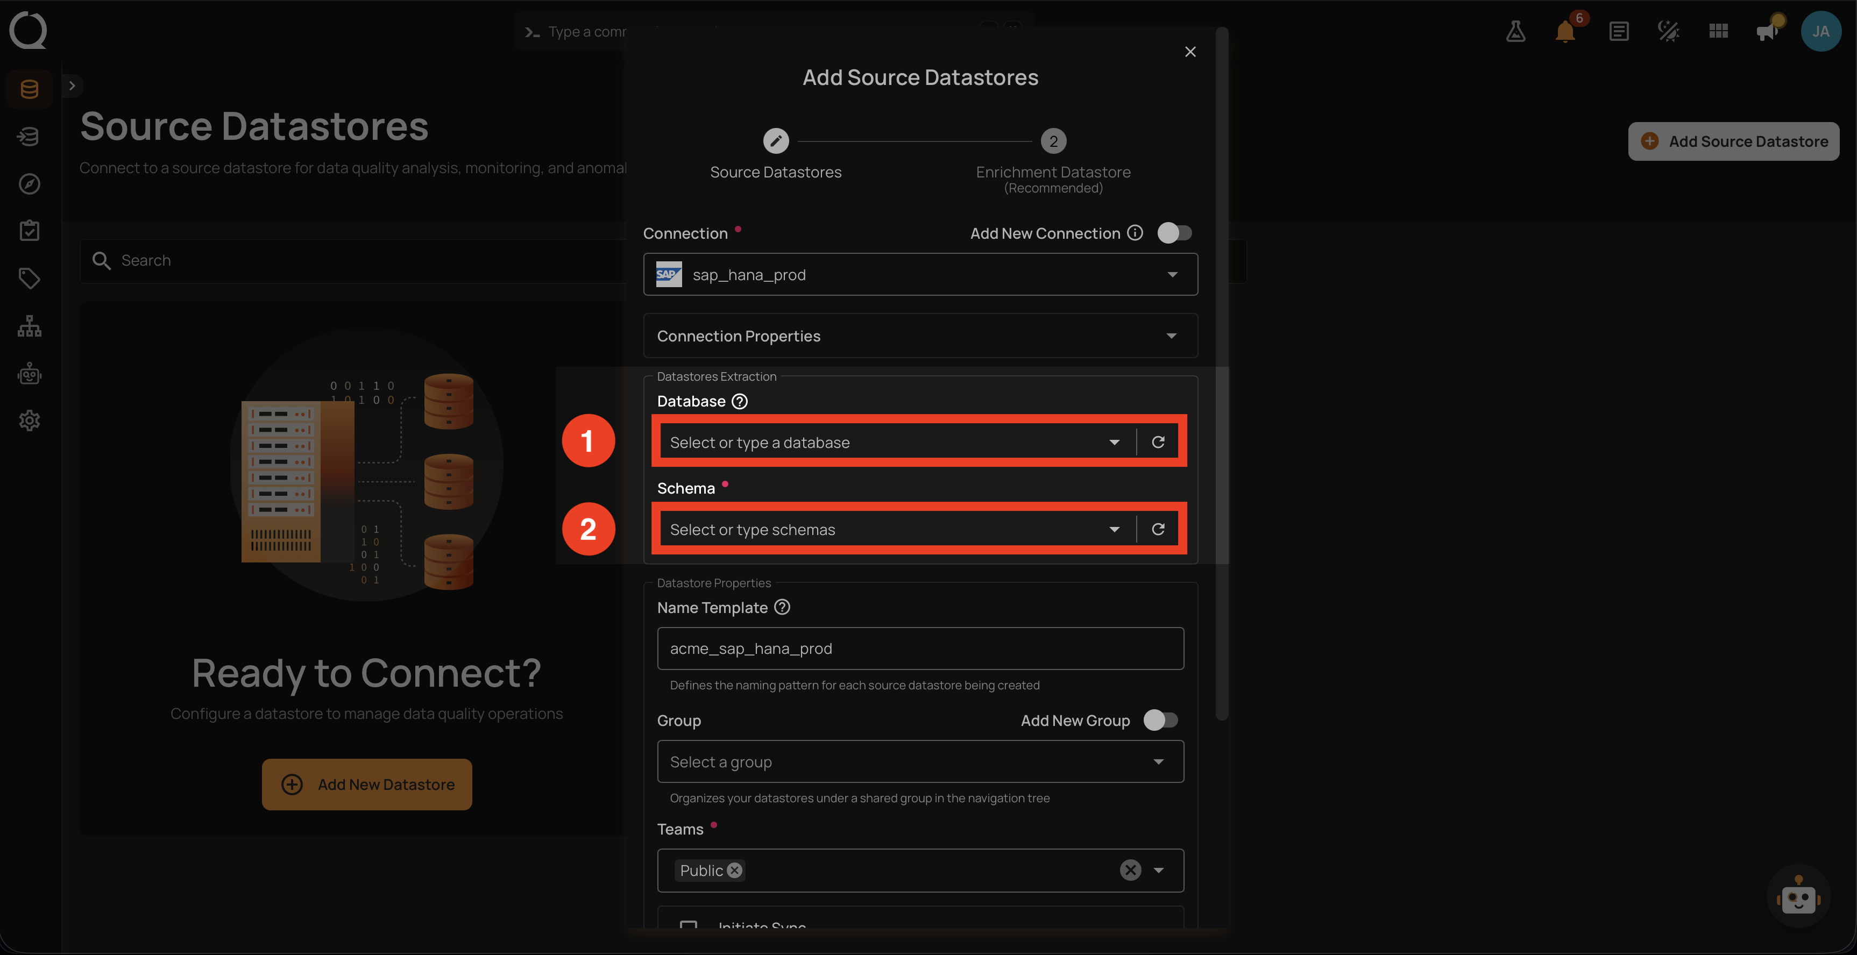This screenshot has width=1857, height=955.
Task: Open the Teams dropdown arrow
Action: coord(1158,870)
